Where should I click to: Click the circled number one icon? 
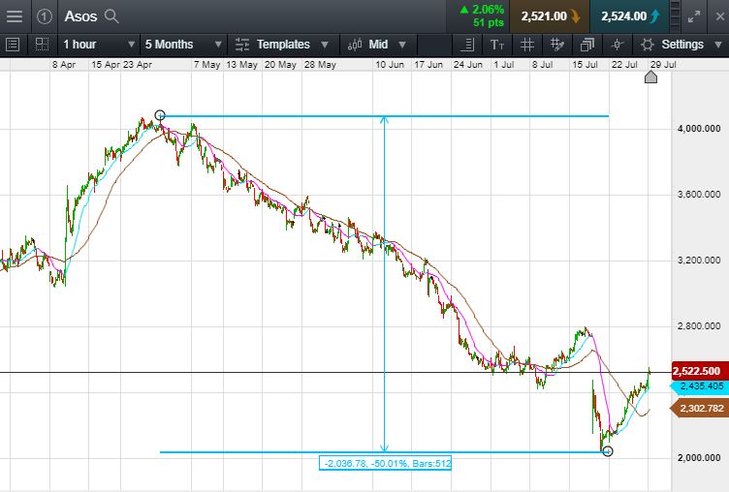(45, 16)
